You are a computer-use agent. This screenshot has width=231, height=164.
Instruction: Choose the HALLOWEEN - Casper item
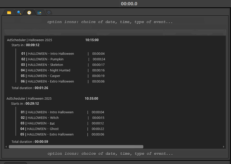[44, 76]
